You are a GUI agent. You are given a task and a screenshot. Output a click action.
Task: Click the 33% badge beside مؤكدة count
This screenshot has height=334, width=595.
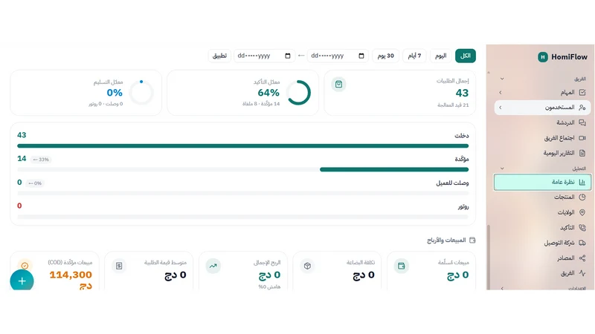click(x=41, y=160)
